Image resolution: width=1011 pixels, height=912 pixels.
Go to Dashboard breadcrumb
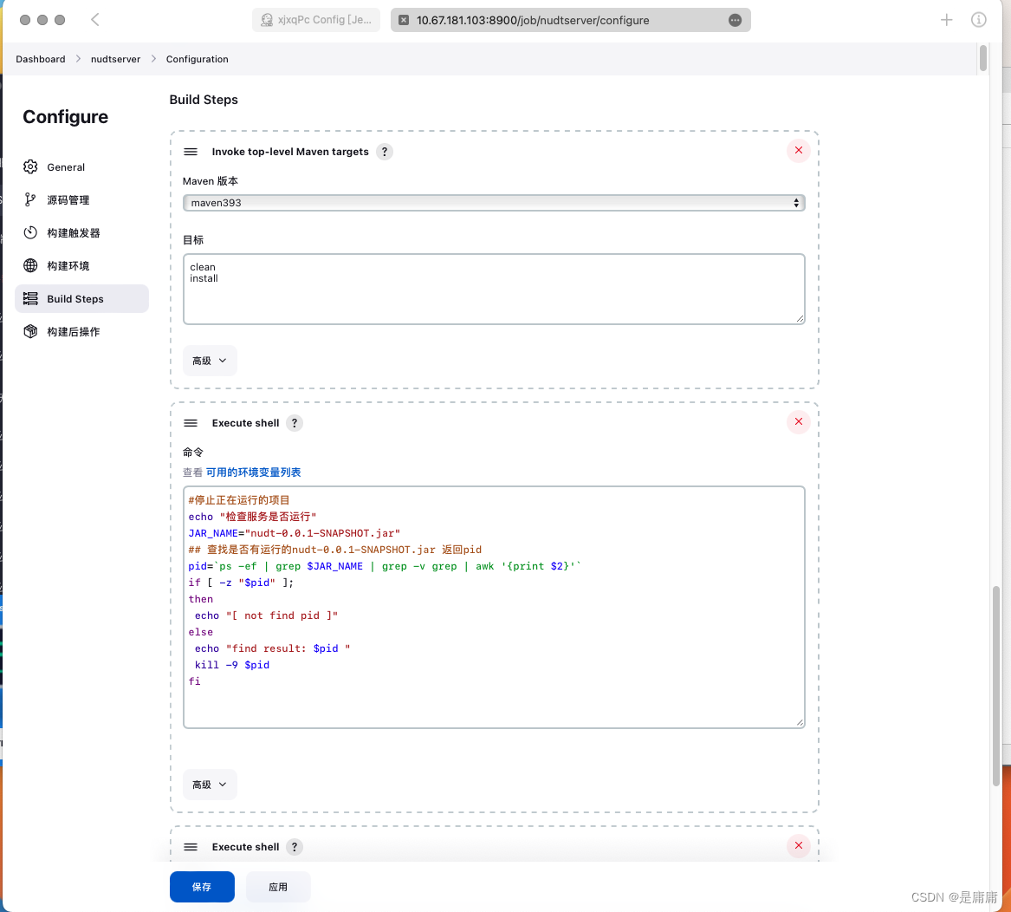[41, 59]
